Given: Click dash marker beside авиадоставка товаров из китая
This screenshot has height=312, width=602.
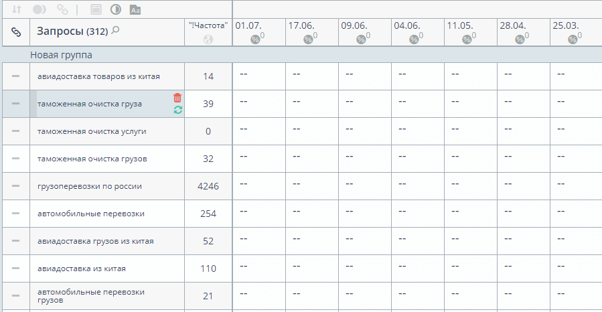Looking at the screenshot, I should pos(16,76).
